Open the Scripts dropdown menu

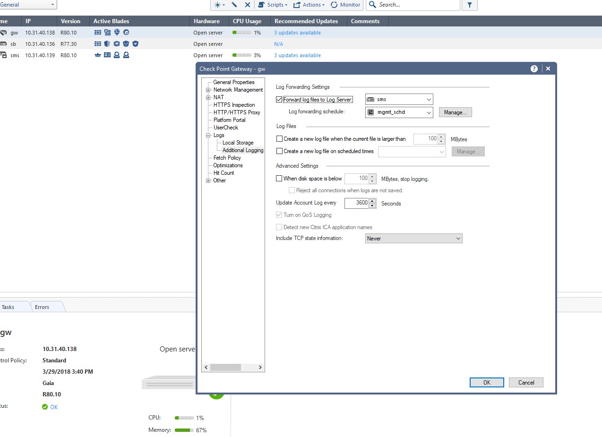pyautogui.click(x=273, y=5)
